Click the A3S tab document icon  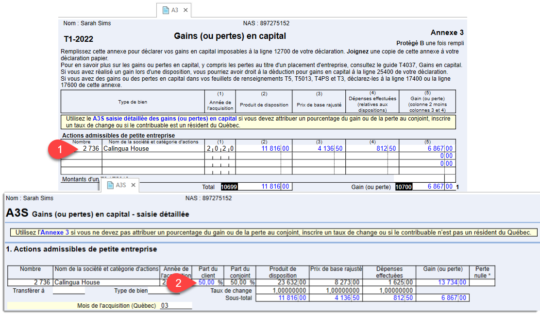pyautogui.click(x=111, y=185)
